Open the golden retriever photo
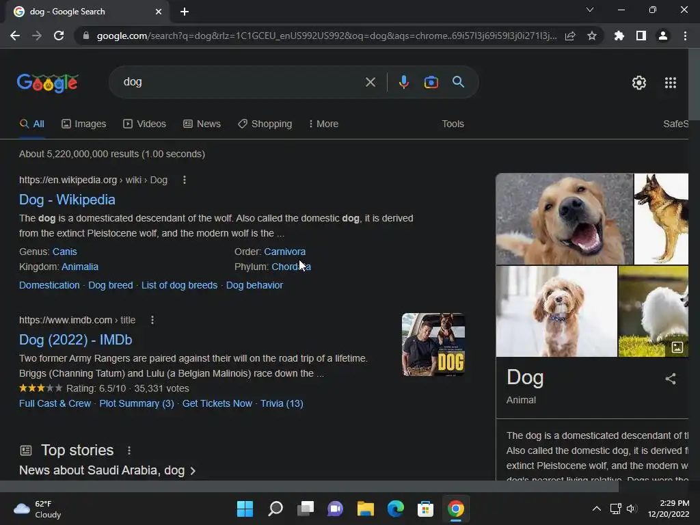This screenshot has height=525, width=700. 564,219
